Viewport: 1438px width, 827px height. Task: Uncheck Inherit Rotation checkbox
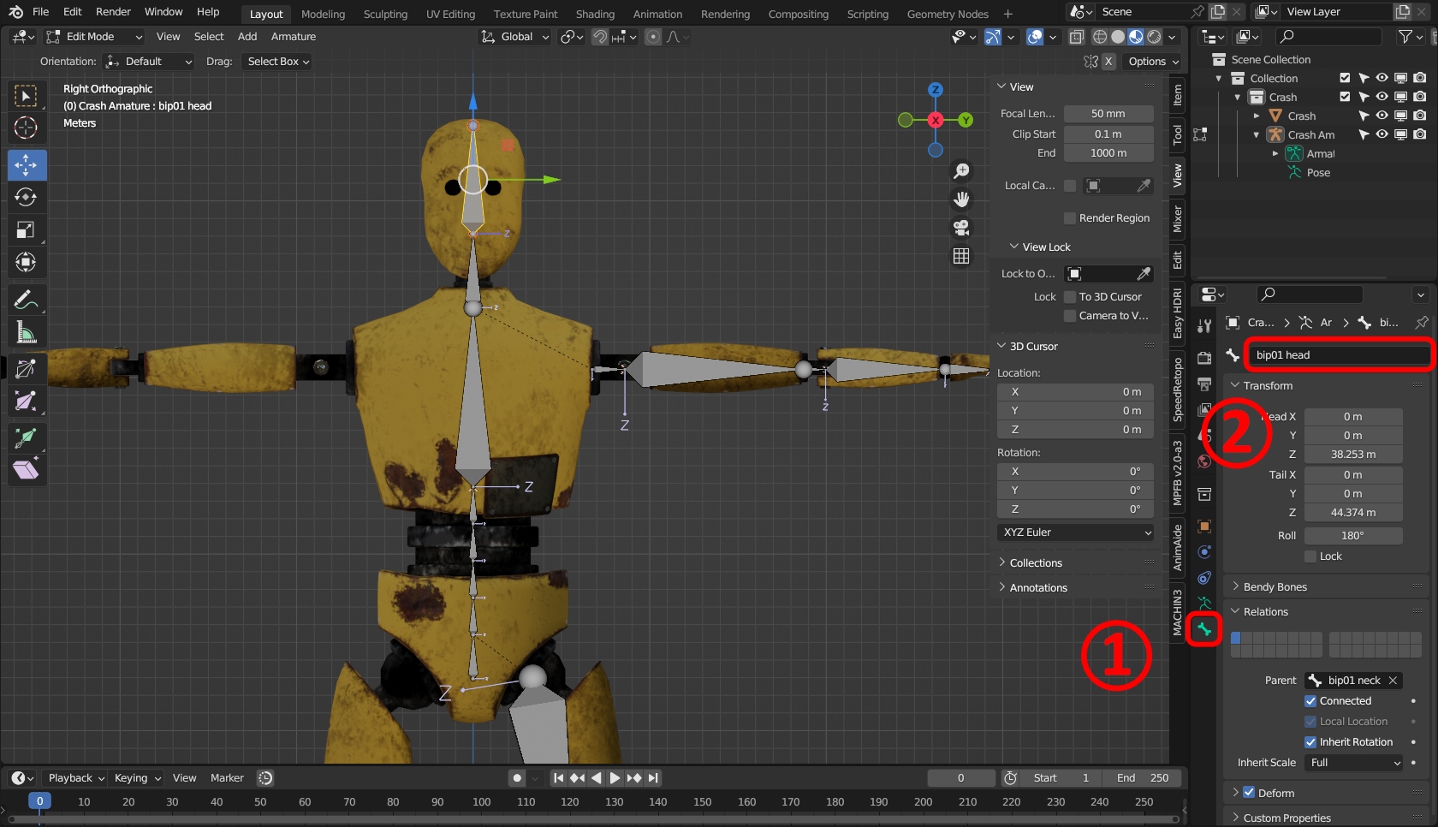[x=1310, y=742]
